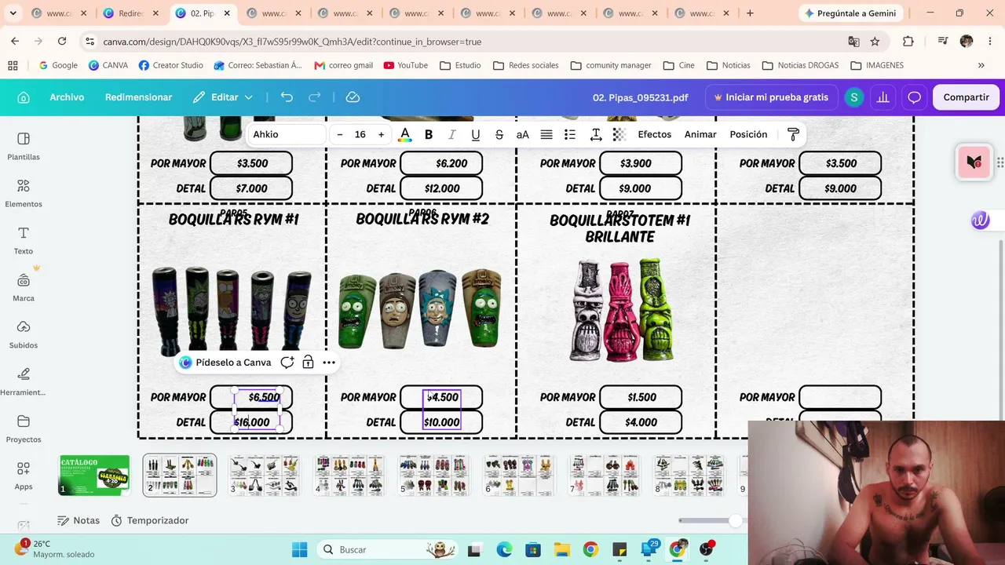This screenshot has height=565, width=1005.
Task: Toggle bulleted list formatting
Action: coord(570,134)
